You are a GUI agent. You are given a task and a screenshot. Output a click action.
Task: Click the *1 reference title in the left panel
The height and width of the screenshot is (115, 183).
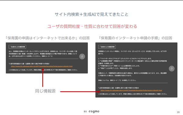tap(29, 64)
